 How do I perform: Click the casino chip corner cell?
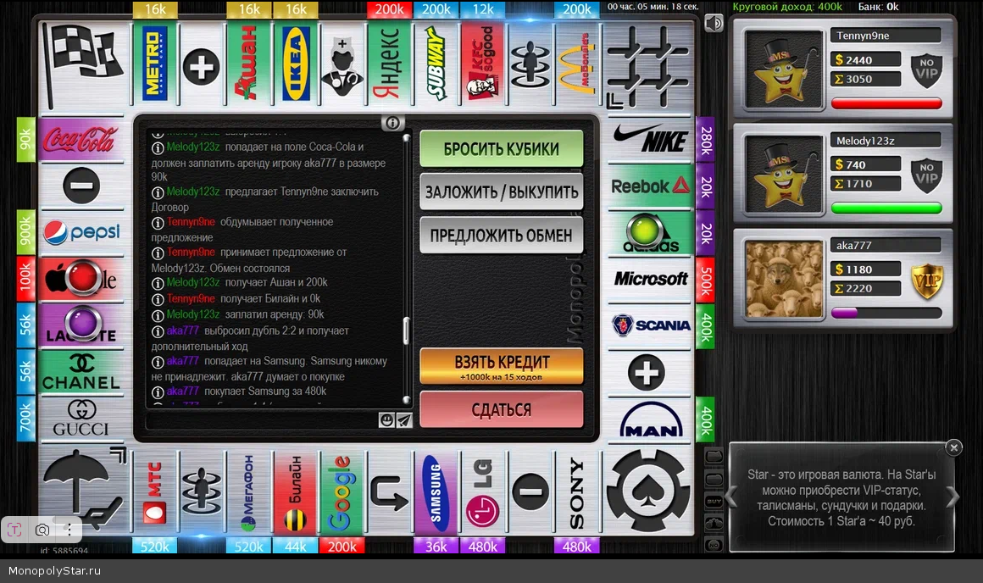coord(648,491)
